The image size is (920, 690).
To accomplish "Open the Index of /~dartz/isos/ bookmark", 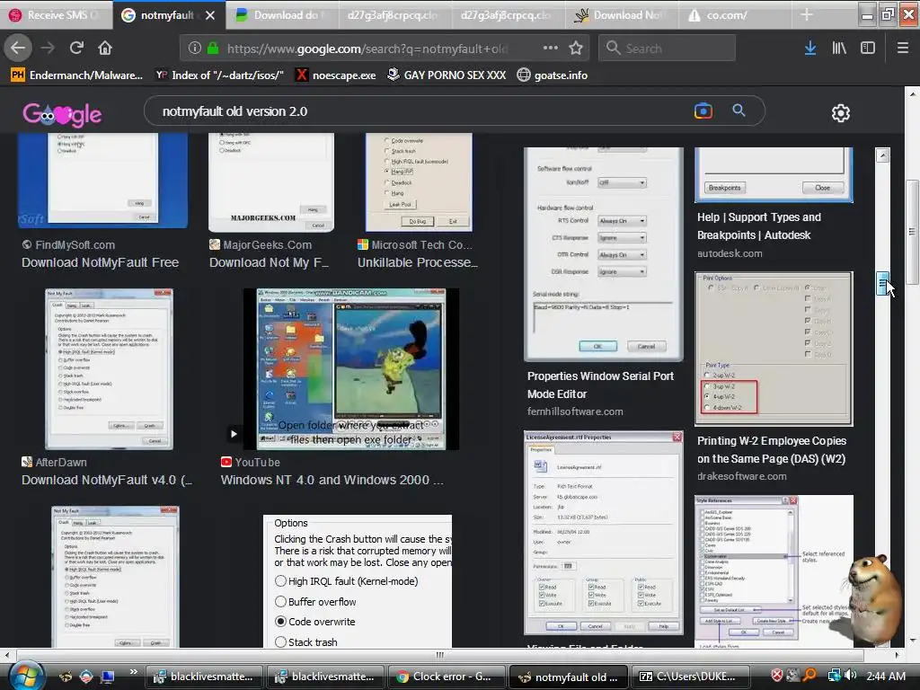I will coord(219,75).
